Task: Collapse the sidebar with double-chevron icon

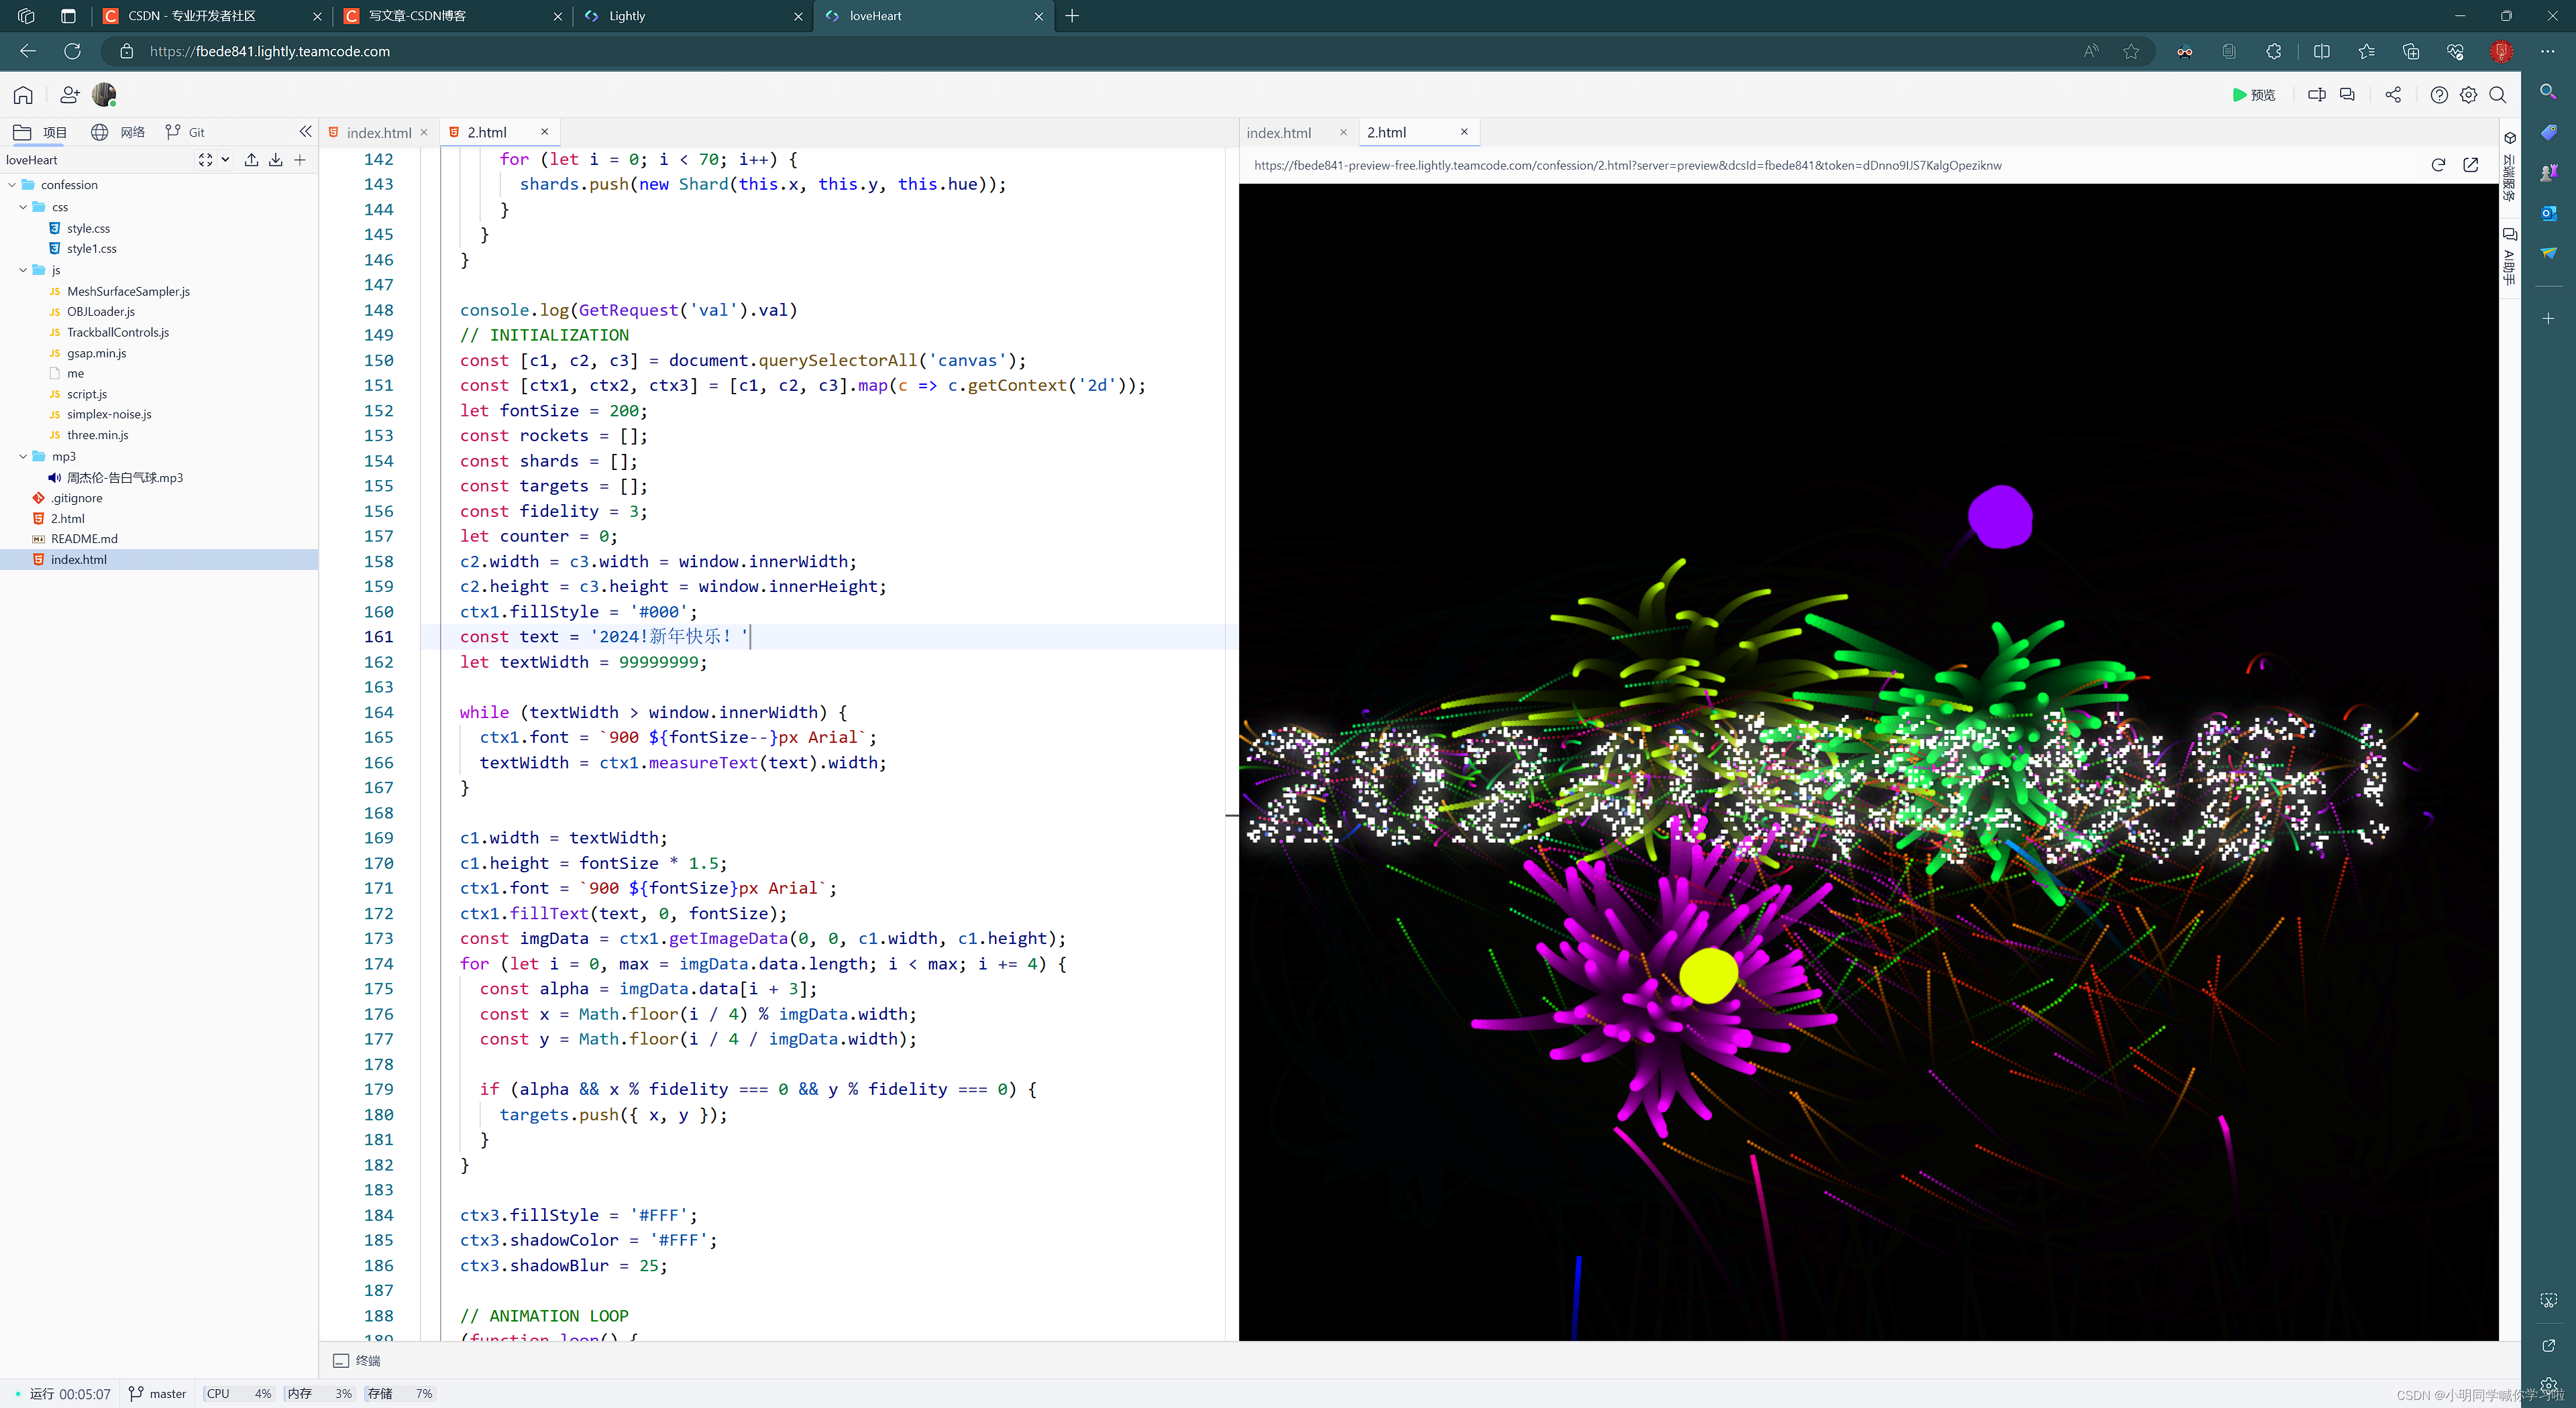Action: (305, 132)
